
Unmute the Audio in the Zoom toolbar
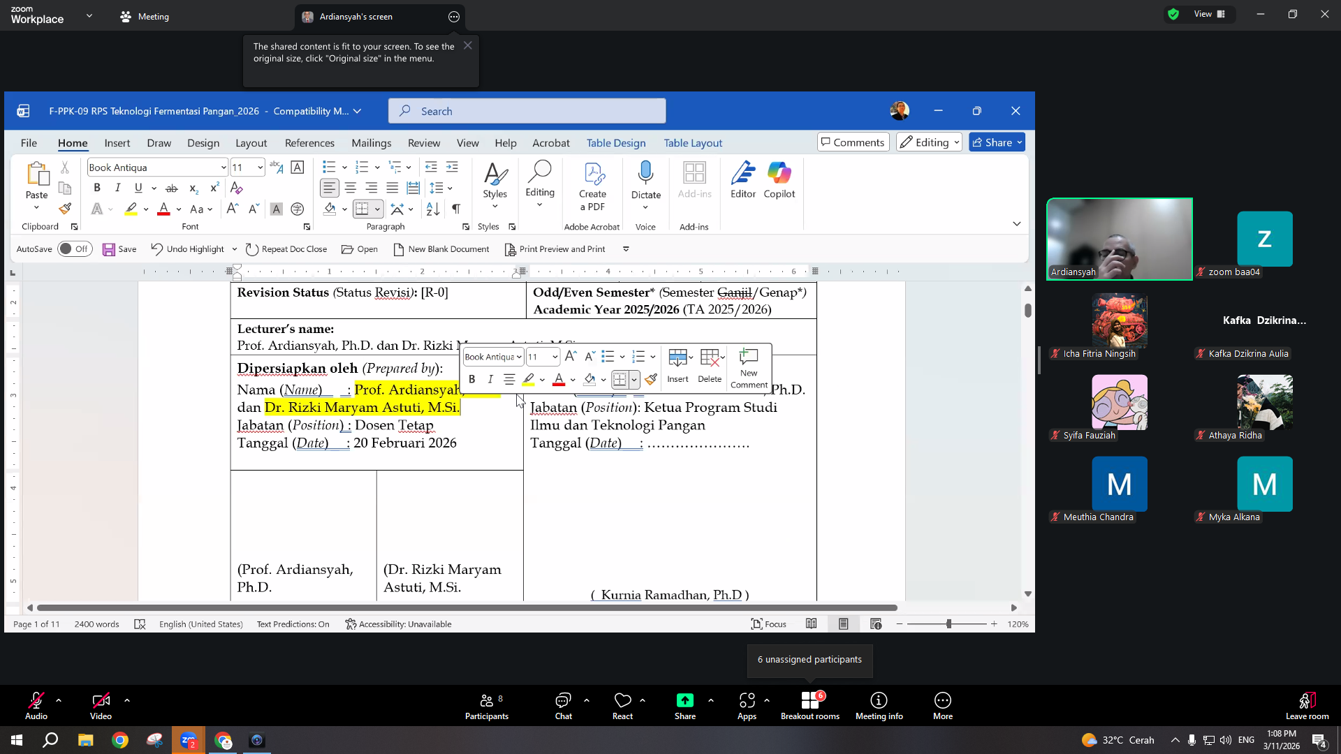pyautogui.click(x=36, y=706)
